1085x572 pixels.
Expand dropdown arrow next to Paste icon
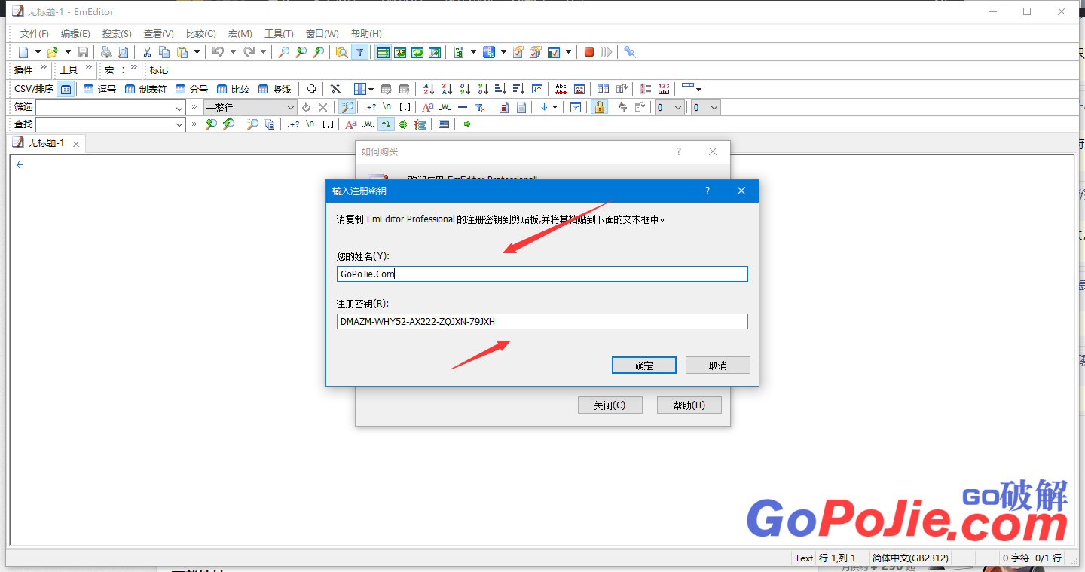pos(197,52)
